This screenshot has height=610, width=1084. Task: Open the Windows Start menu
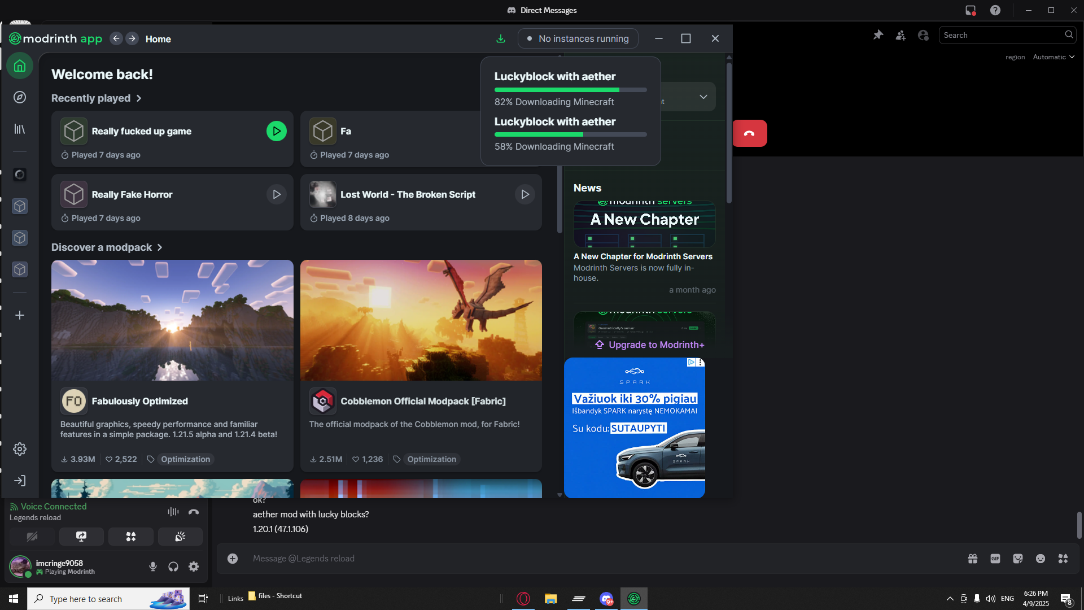[14, 599]
